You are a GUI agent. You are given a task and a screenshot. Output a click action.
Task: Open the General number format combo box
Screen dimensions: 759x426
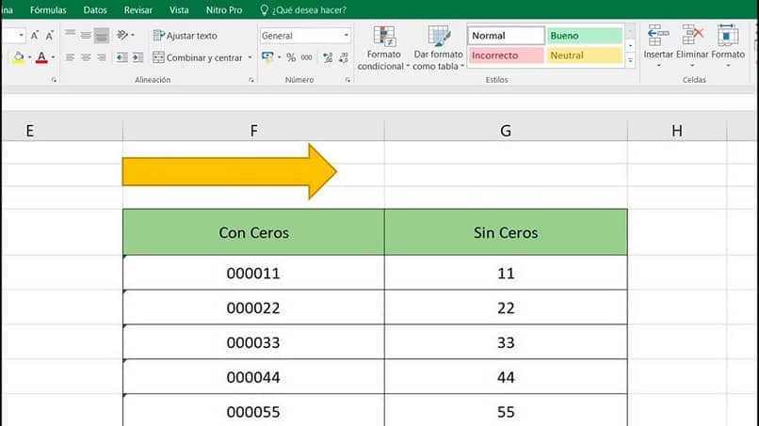(305, 36)
